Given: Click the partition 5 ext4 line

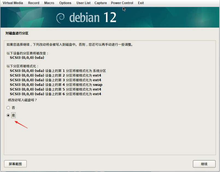Looking at the screenshot, I should coord(55,89).
